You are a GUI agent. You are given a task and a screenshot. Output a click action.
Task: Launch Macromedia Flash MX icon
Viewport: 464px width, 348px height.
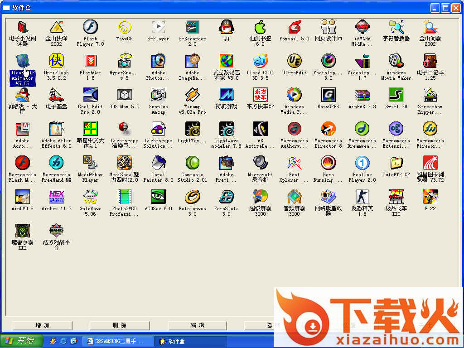(23, 163)
